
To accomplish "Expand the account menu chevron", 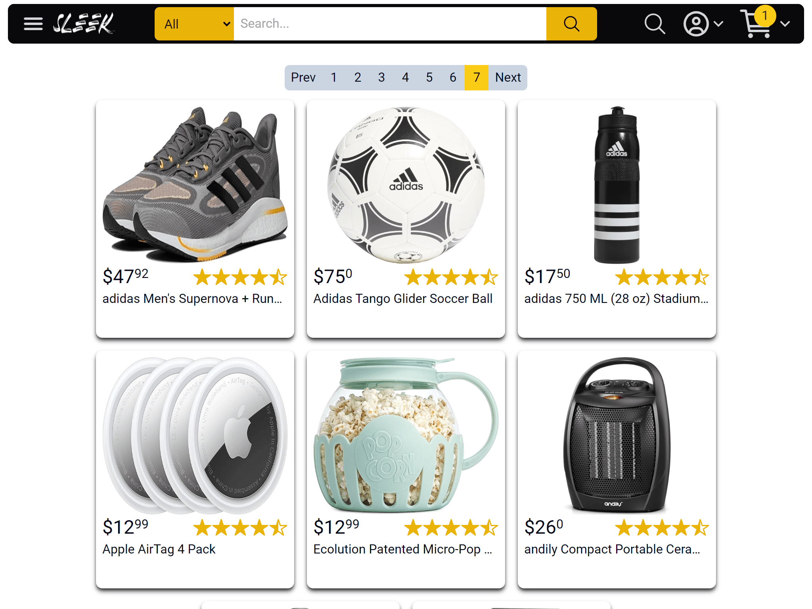I will [x=718, y=24].
